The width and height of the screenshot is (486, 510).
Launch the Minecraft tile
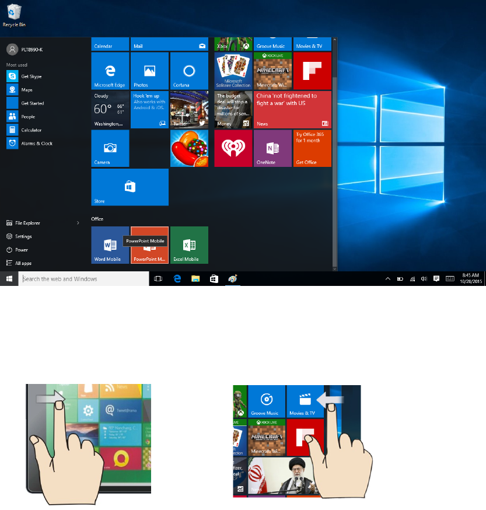(272, 71)
